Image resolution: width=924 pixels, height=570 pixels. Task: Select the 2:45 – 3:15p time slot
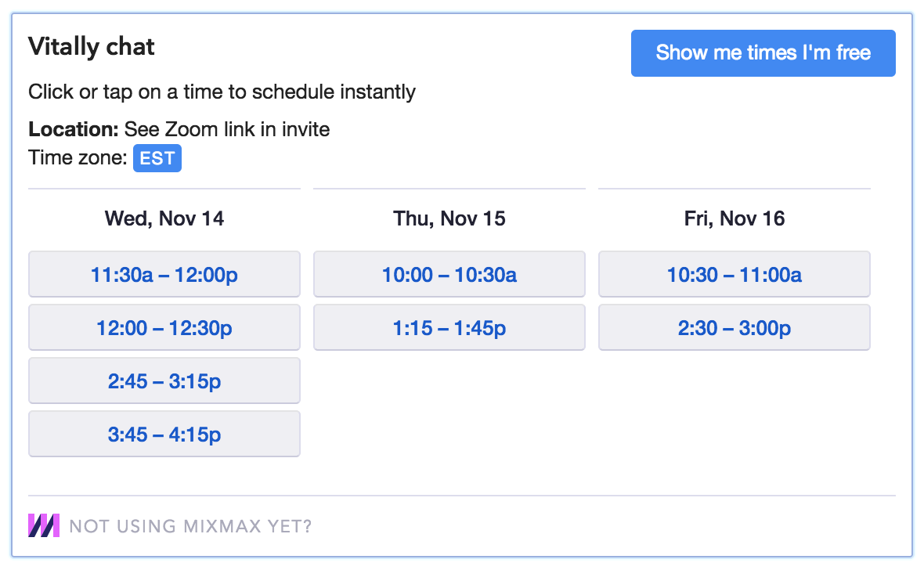(164, 381)
